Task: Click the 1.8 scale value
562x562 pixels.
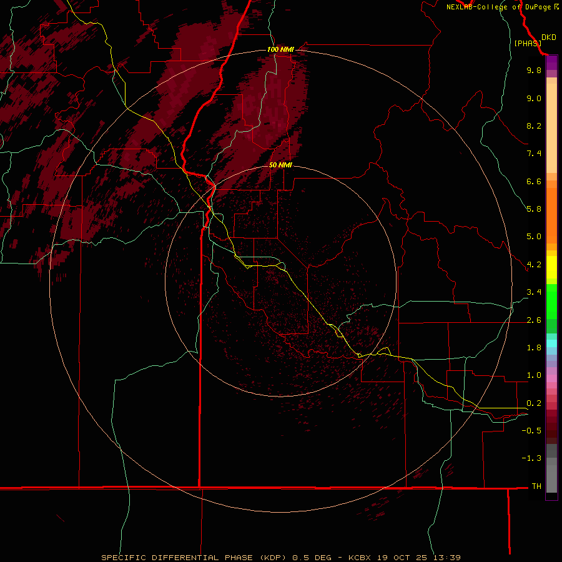Action: (534, 348)
